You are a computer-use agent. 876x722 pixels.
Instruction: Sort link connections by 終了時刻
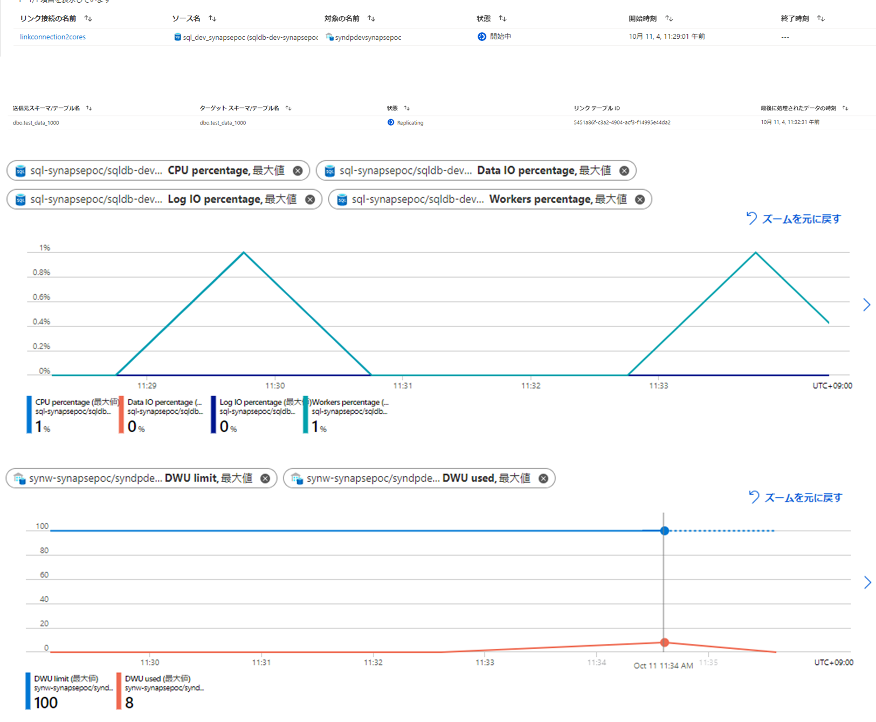pyautogui.click(x=820, y=18)
